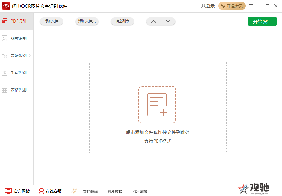This screenshot has width=282, height=196.
Task: Click the 开通会员 membership button
Action: [x=232, y=6]
